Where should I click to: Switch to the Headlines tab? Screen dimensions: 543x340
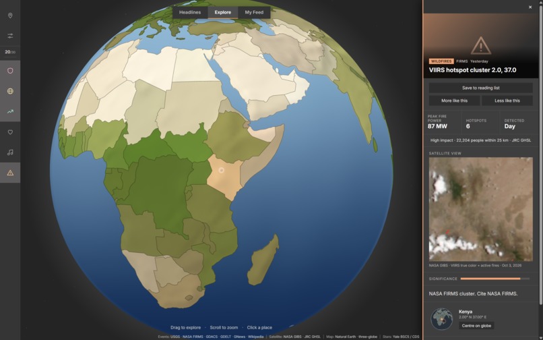(190, 12)
